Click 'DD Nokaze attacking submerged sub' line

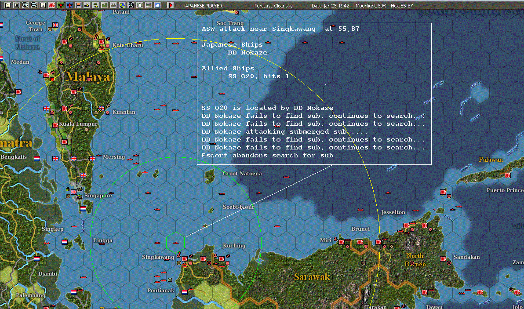coord(284,131)
